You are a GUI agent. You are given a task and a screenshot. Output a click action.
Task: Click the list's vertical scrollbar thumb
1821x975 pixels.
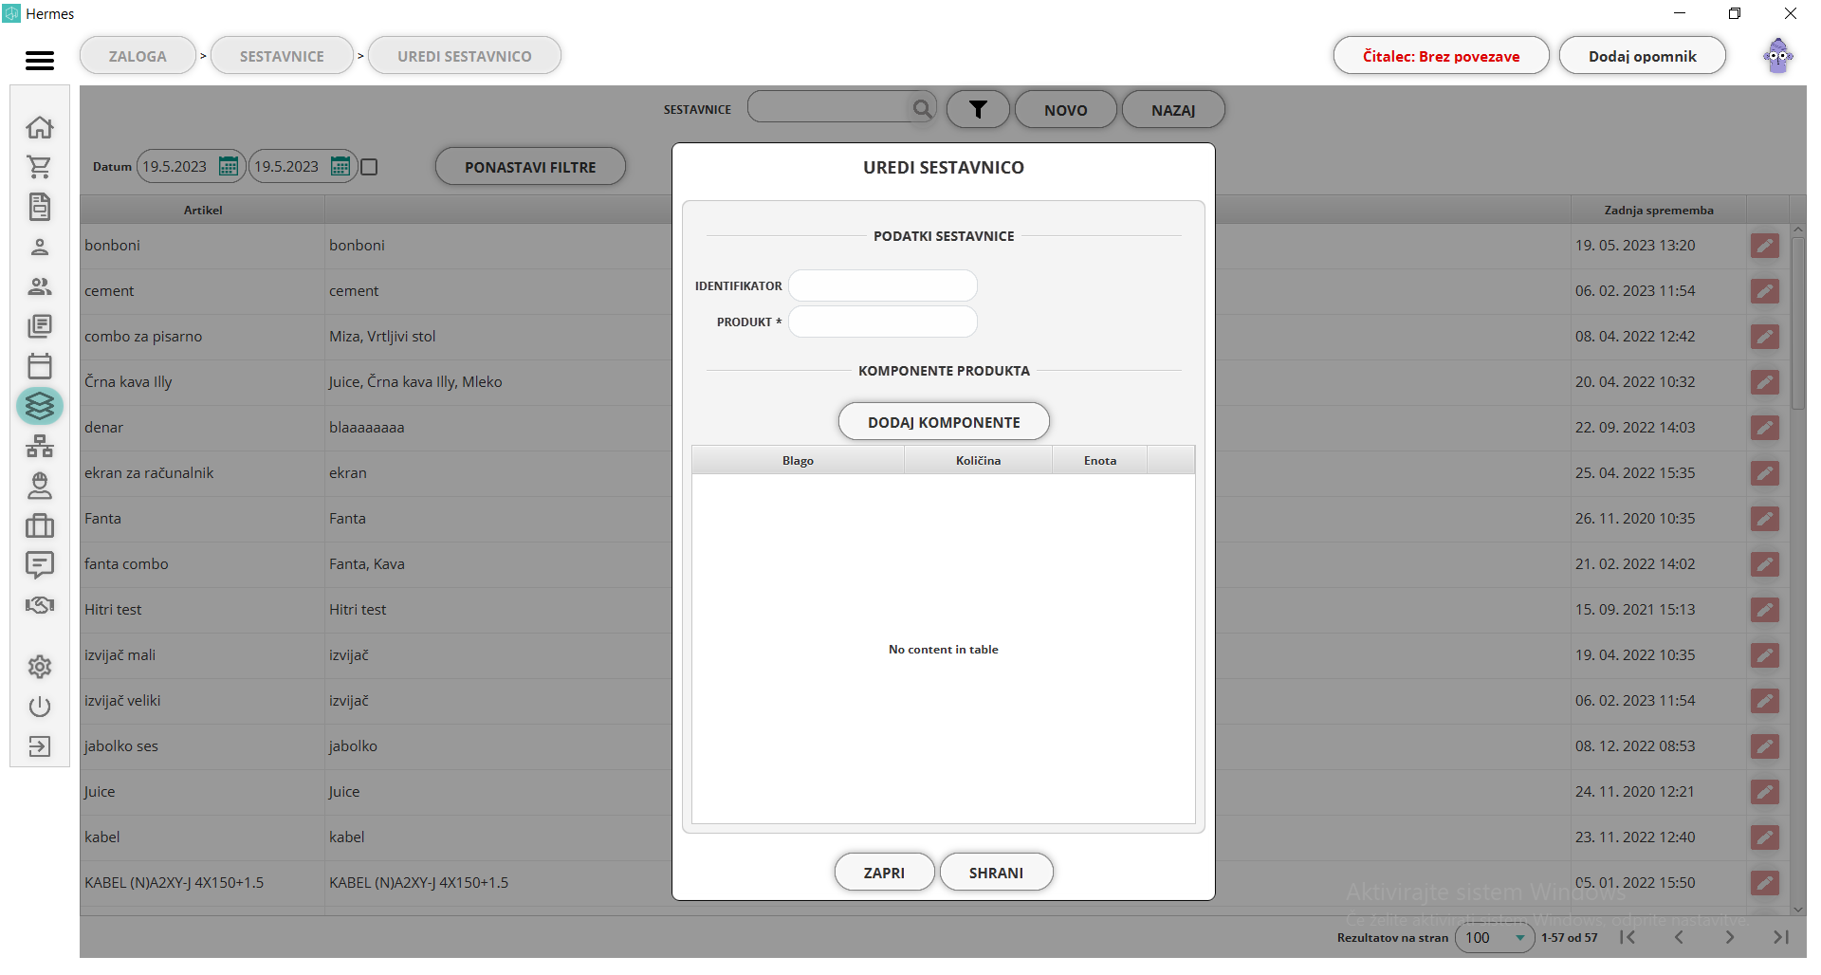[1797, 322]
